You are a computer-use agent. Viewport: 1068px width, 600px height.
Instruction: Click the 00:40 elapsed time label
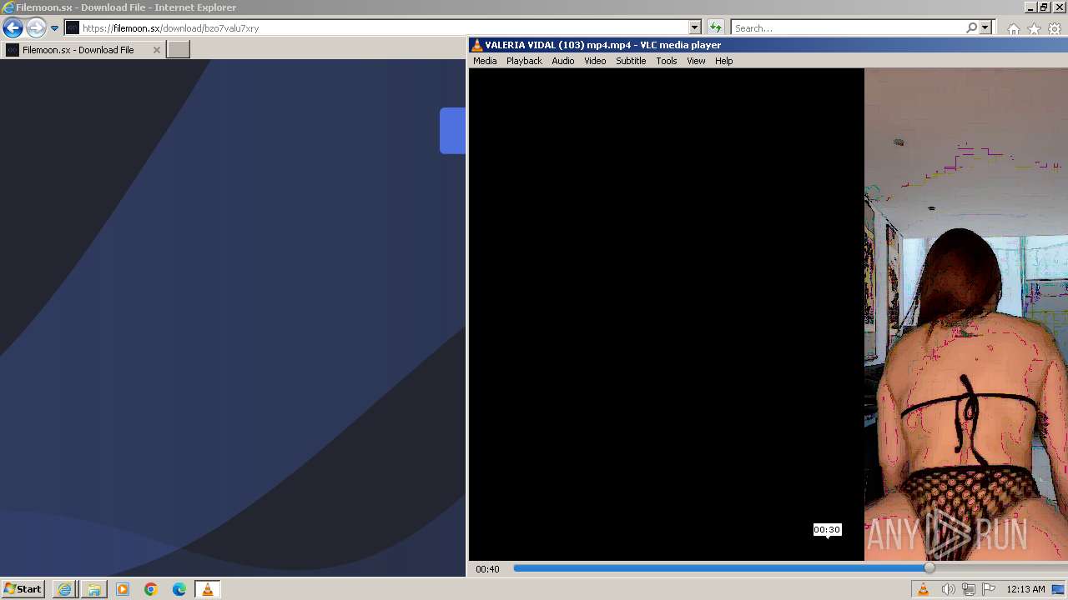487,569
